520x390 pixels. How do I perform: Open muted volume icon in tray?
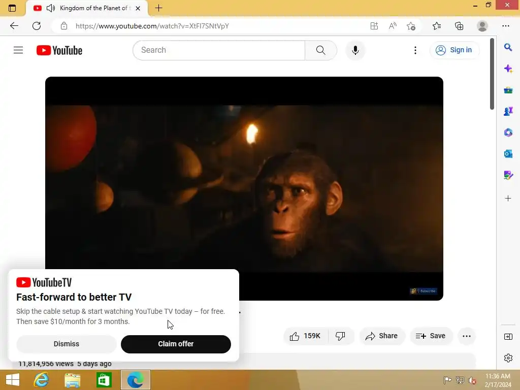click(472, 380)
